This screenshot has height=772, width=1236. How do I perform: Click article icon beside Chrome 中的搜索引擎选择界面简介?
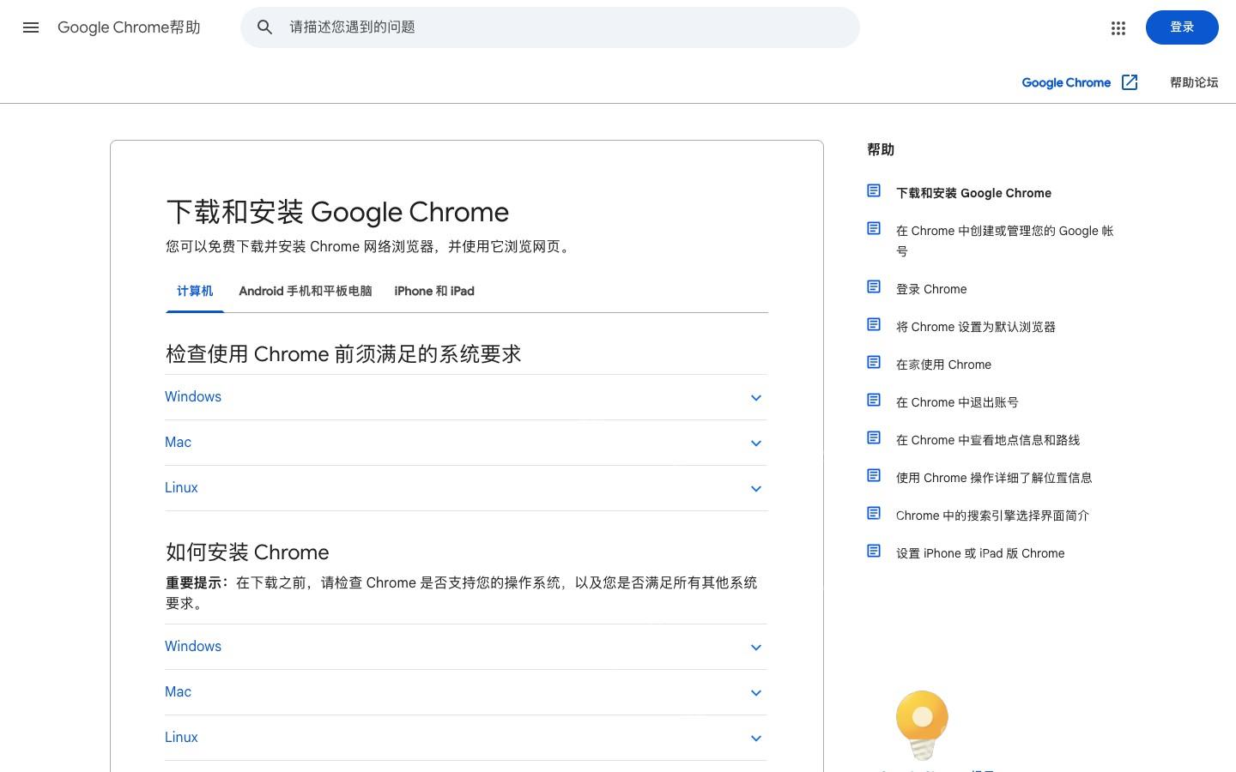point(874,513)
